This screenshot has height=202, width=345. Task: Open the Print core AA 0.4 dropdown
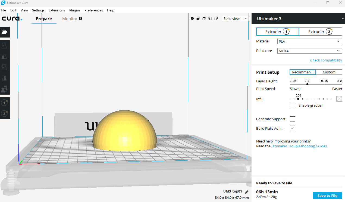pos(309,51)
